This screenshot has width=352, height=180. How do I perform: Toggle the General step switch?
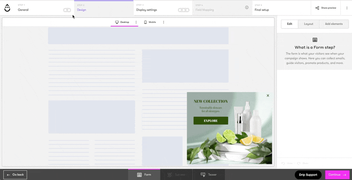(67, 10)
